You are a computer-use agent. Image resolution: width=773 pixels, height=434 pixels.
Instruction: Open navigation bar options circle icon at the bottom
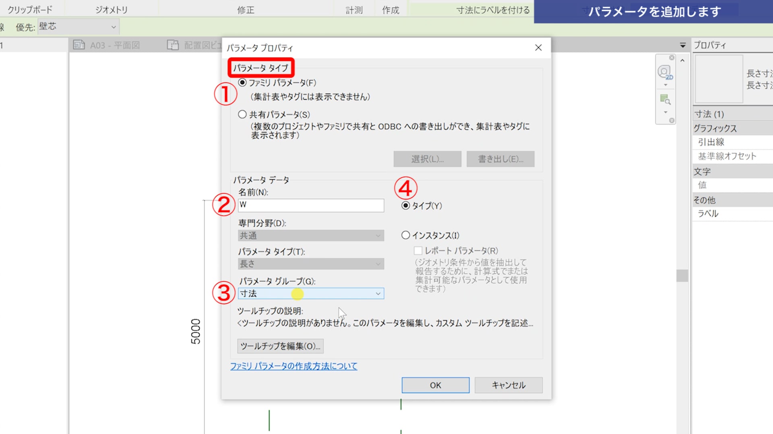tap(672, 121)
